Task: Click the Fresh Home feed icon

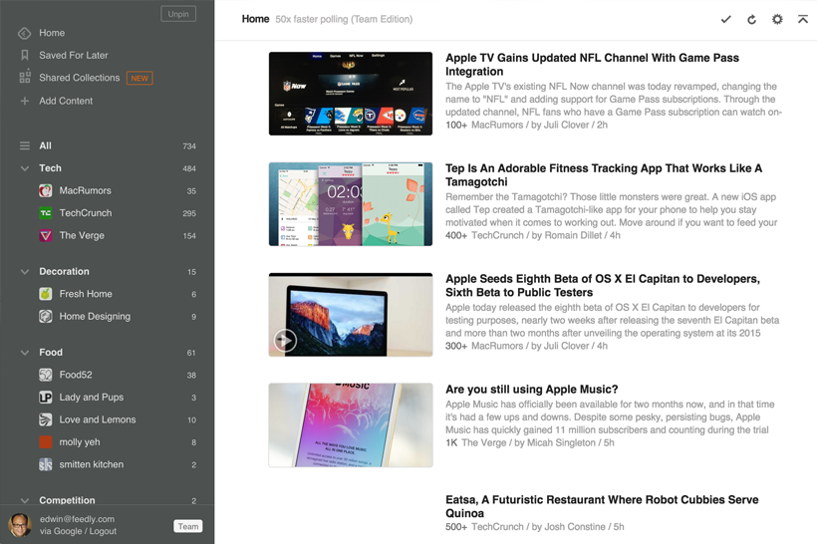Action: 45,294
